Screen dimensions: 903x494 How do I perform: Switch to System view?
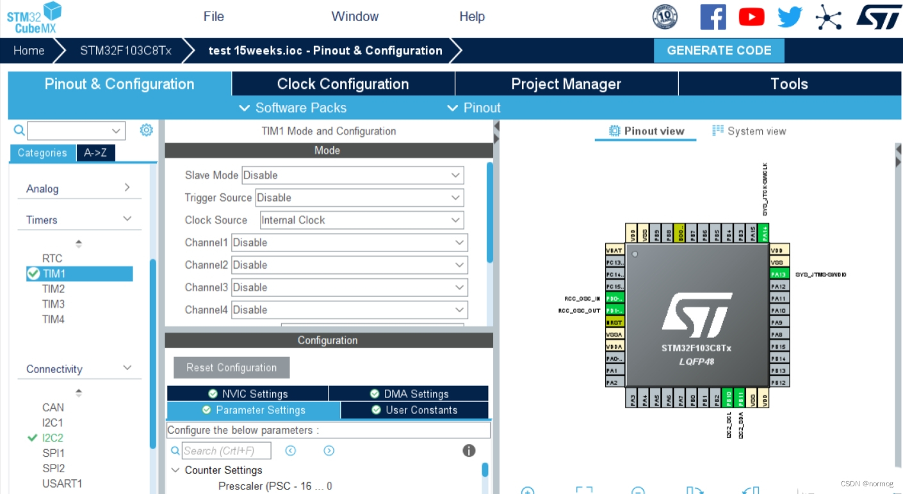click(x=749, y=131)
